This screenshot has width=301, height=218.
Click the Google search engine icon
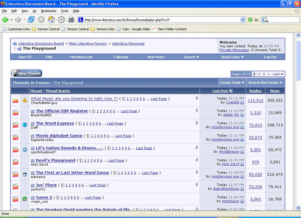(265, 20)
